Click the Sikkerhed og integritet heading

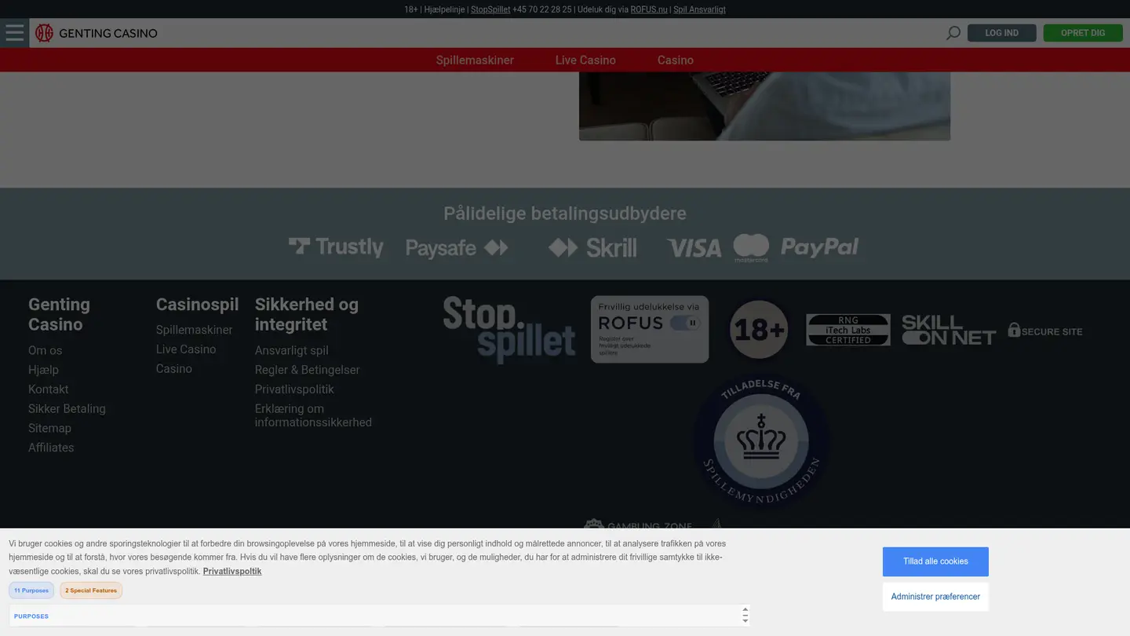tap(306, 314)
